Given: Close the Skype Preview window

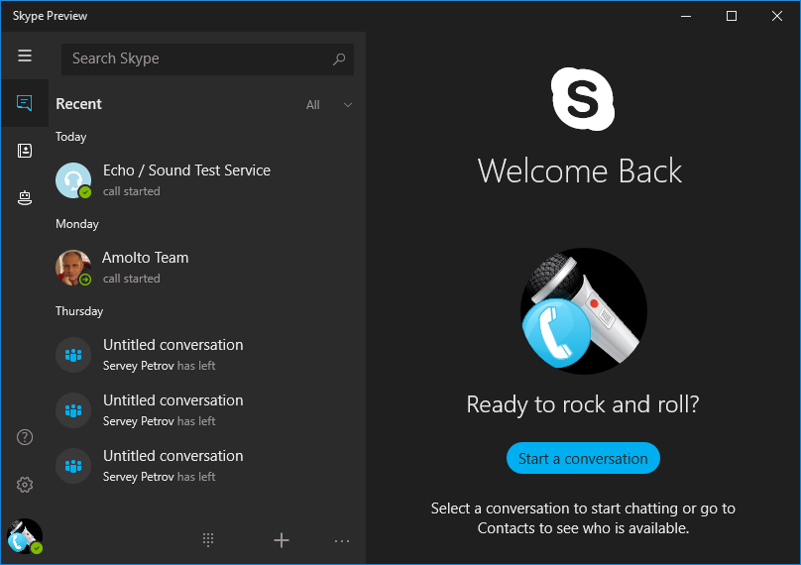Looking at the screenshot, I should (x=777, y=16).
